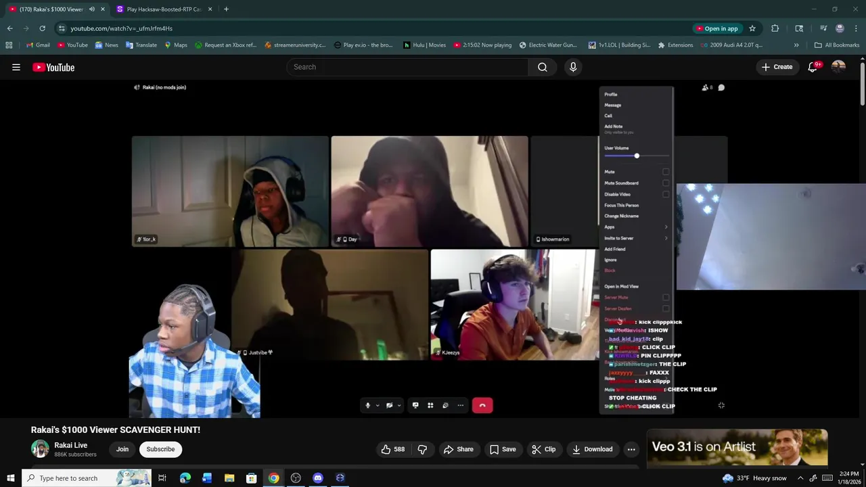The height and width of the screenshot is (487, 866).
Task: Show hidden system tray icons
Action: [x=800, y=478]
